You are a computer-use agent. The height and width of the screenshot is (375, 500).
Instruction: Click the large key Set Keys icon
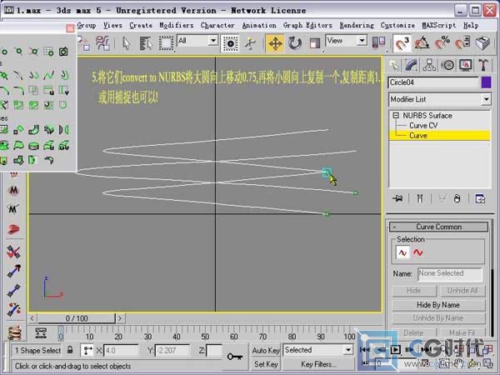tap(235, 357)
